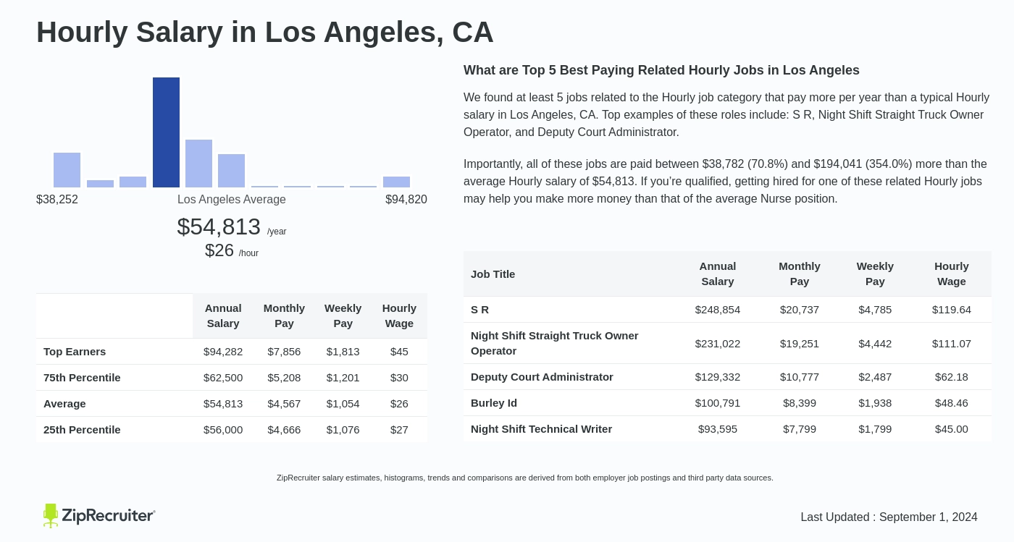This screenshot has height=542, width=1014.
Task: Click the $8,399 monthly pay cell
Action: (800, 403)
